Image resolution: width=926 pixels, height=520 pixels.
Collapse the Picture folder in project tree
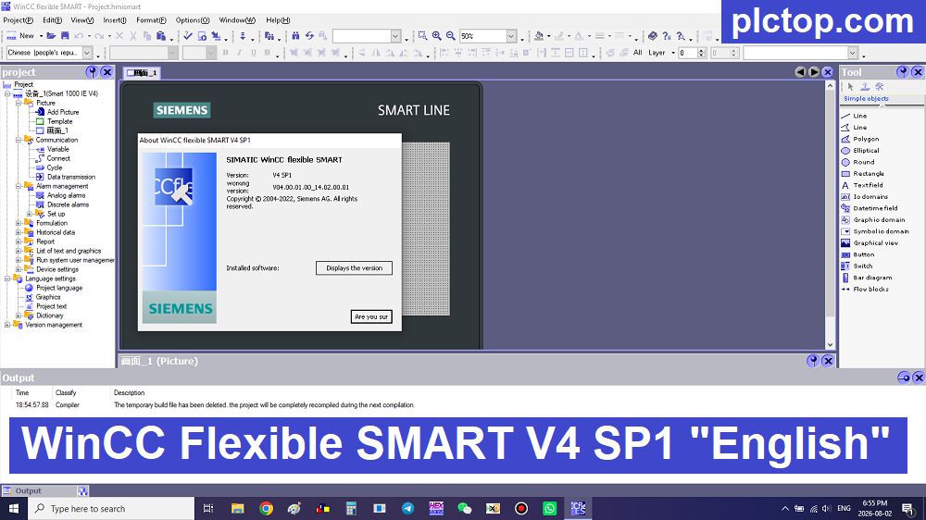pyautogui.click(x=19, y=103)
